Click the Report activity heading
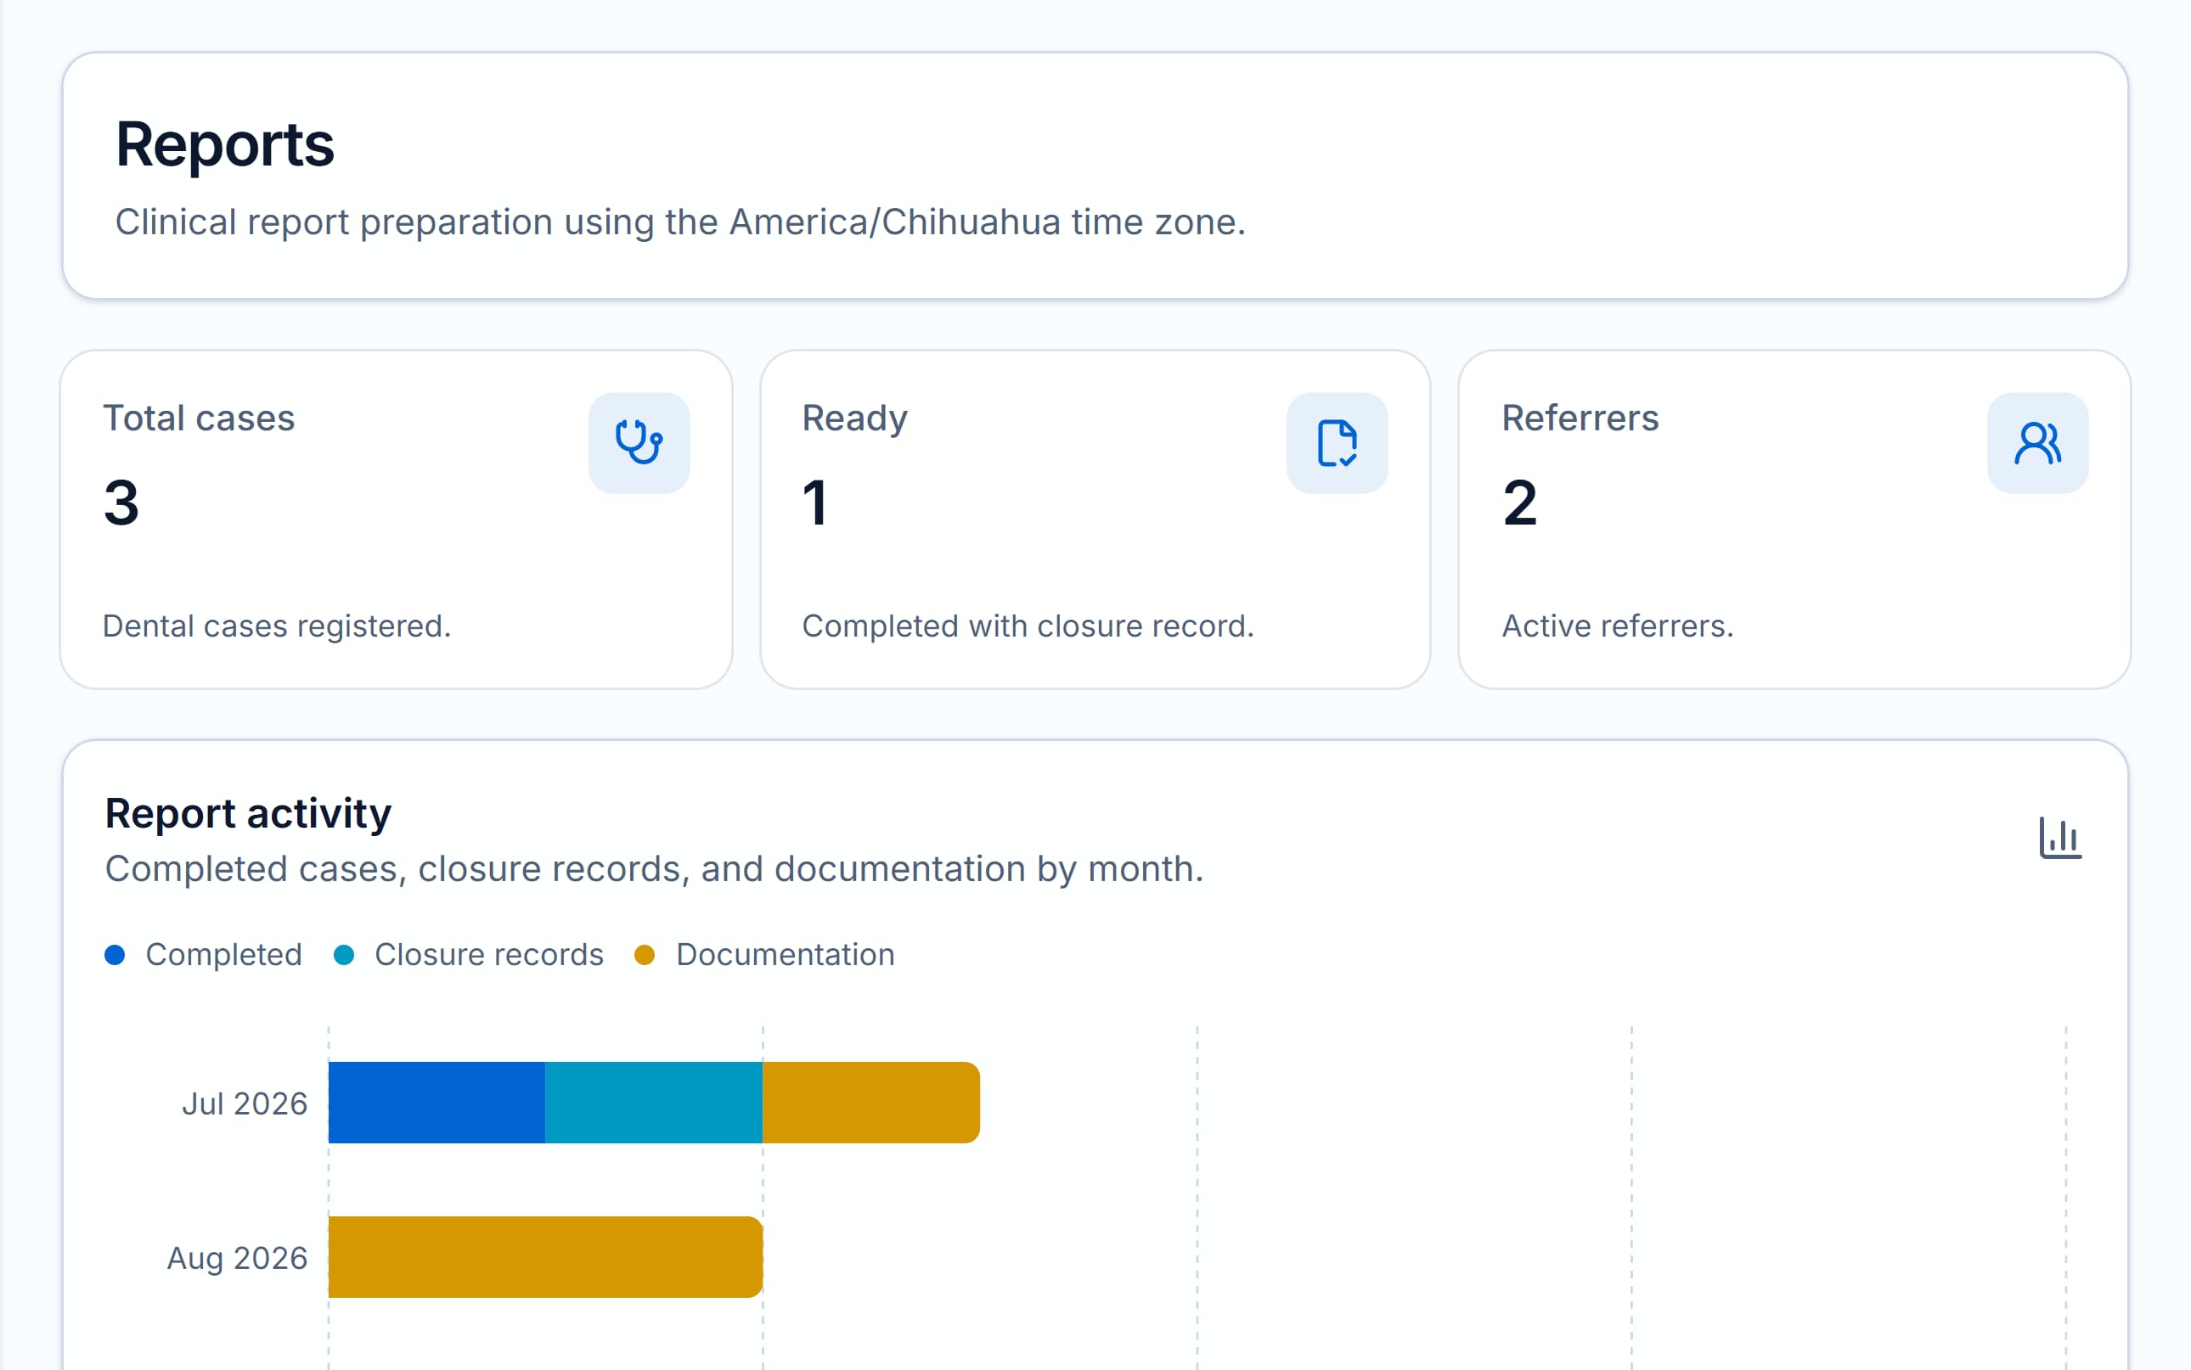This screenshot has width=2191, height=1370. (x=248, y=813)
